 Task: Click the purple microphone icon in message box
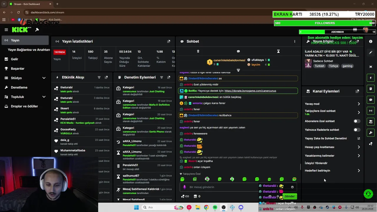(185, 187)
